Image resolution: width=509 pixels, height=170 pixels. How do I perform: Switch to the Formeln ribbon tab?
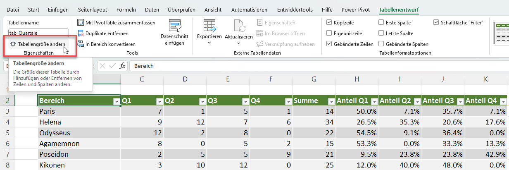[126, 10]
